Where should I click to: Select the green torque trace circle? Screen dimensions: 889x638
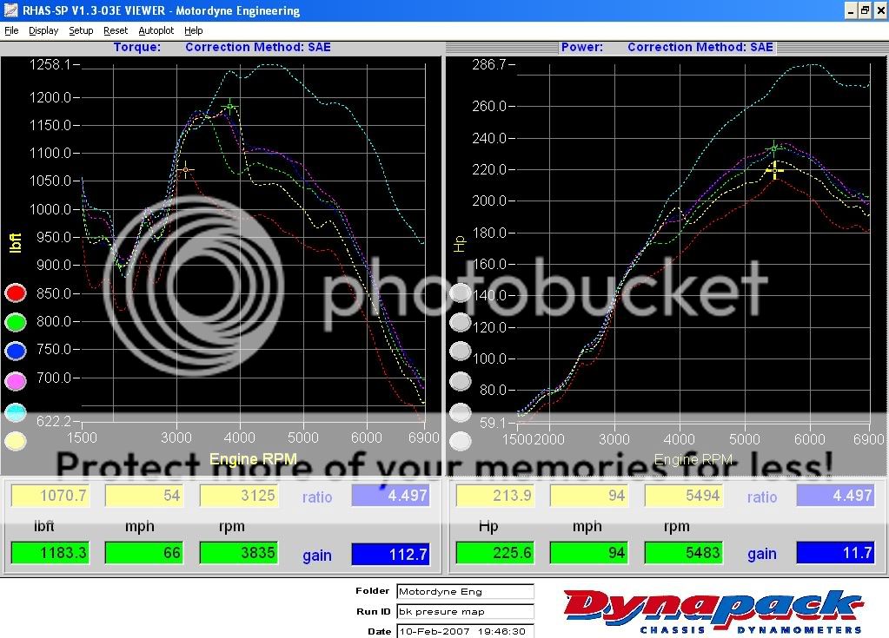coord(15,322)
